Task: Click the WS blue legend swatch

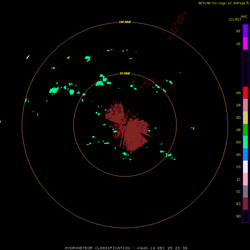Action: [x=245, y=154]
